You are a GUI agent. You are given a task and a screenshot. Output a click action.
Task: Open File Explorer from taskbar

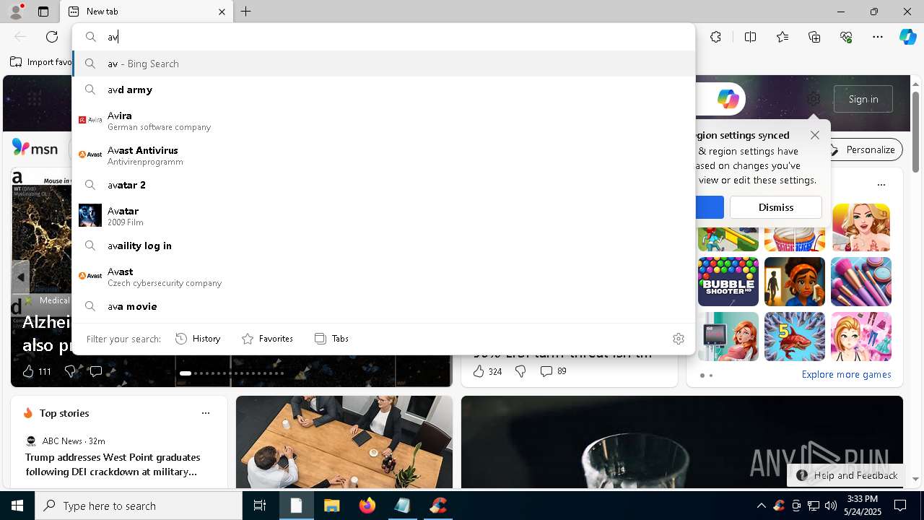tap(331, 506)
